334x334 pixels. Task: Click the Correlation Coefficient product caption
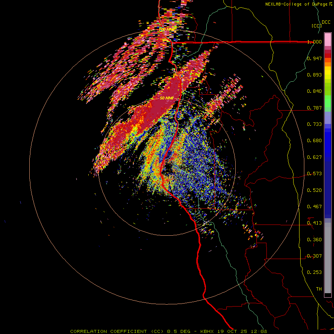[168, 331]
